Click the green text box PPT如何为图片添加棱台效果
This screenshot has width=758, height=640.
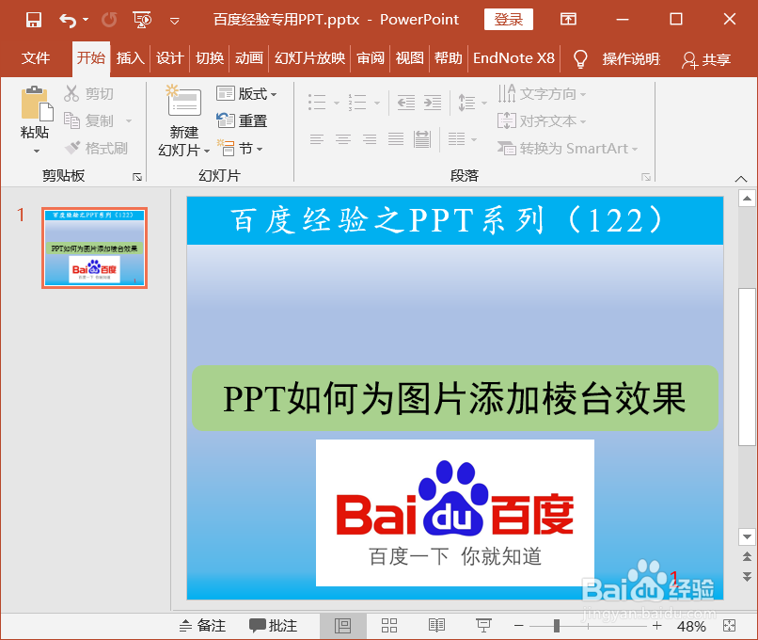(455, 398)
